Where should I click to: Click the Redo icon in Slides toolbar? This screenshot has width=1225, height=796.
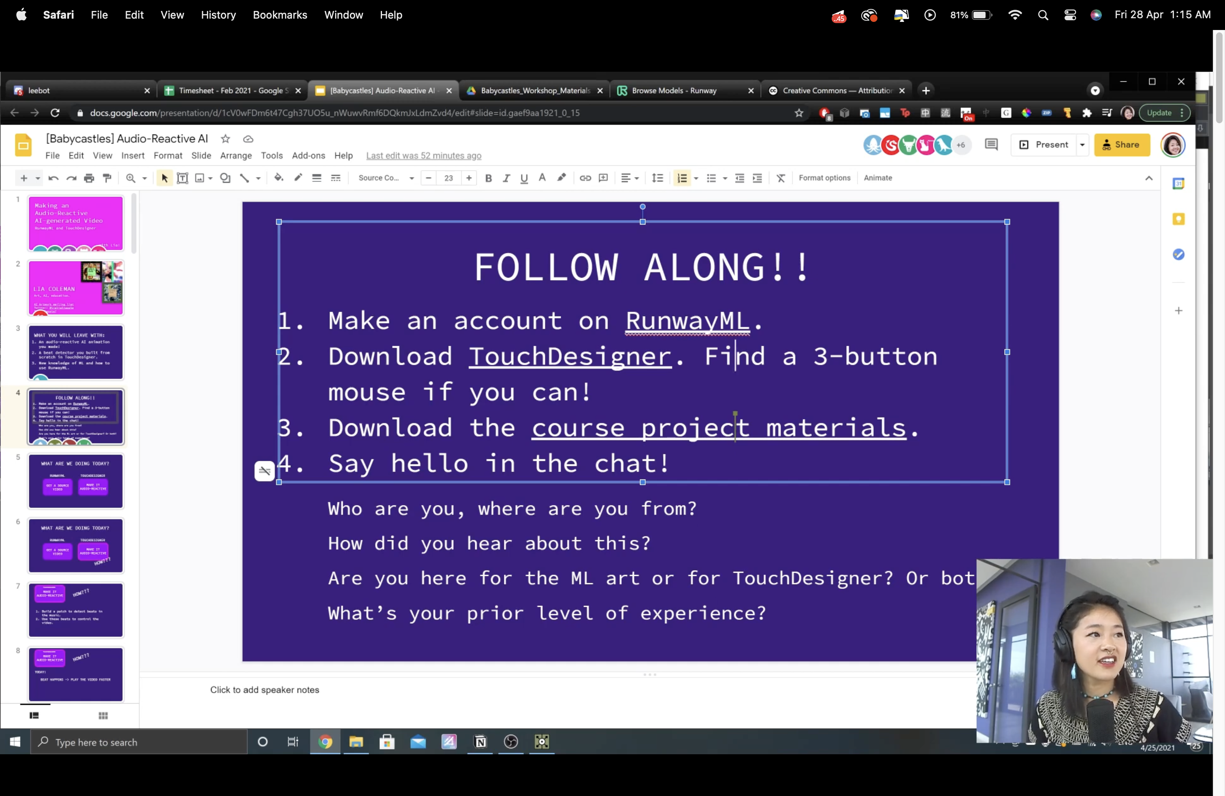click(x=72, y=178)
